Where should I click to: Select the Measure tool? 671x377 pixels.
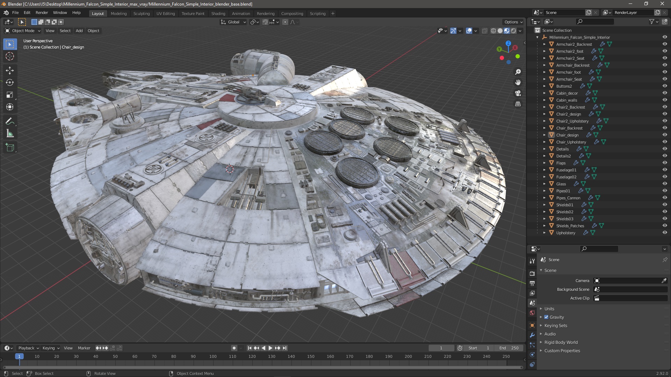point(10,134)
